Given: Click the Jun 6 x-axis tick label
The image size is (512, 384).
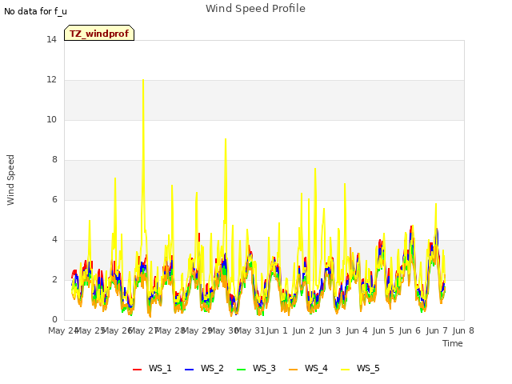Looking at the screenshot, I should (x=410, y=330).
